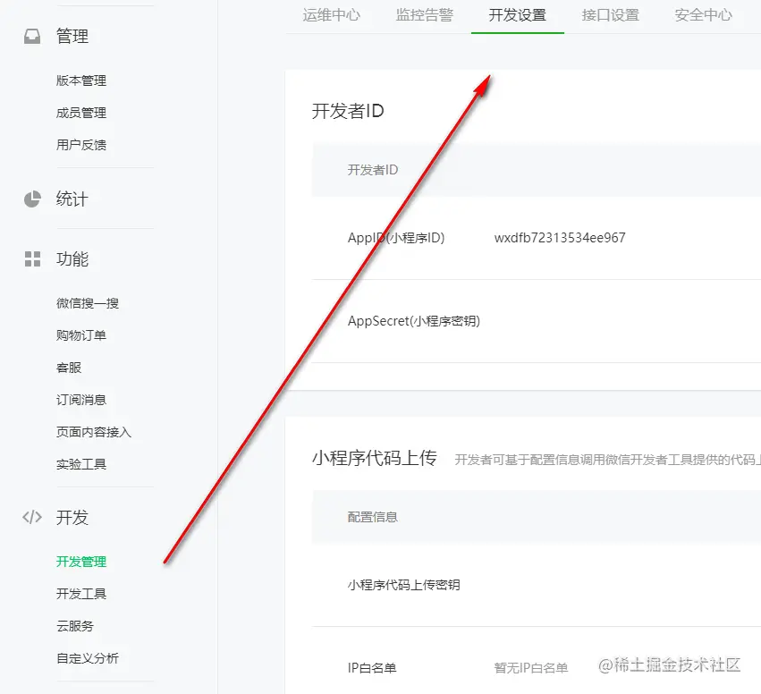Click the 小程序代码上传密钥 row label

(404, 585)
